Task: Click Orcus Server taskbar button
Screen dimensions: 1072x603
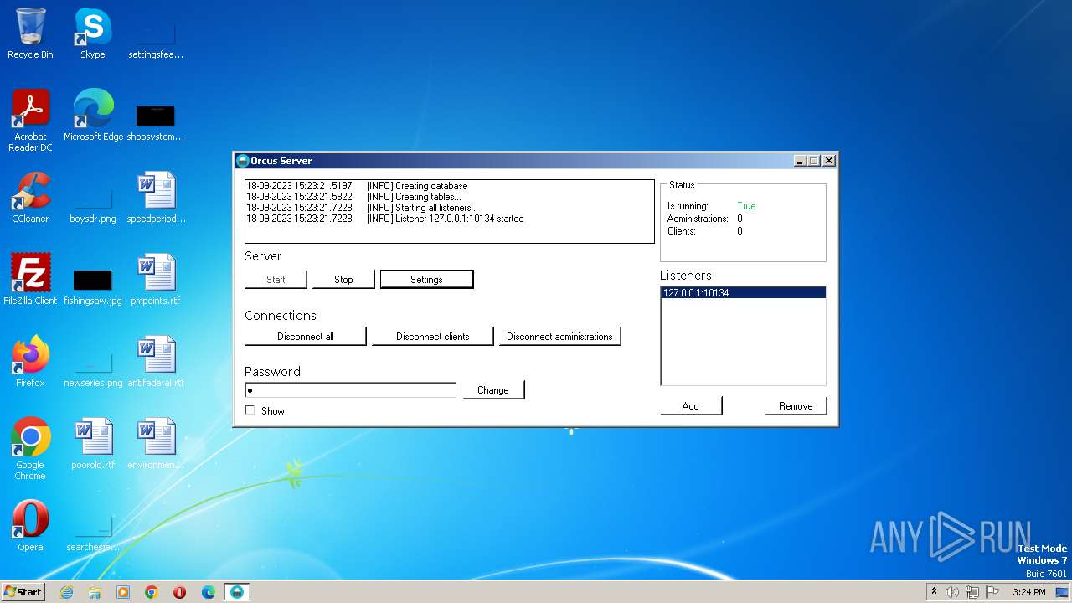Action: 238,592
